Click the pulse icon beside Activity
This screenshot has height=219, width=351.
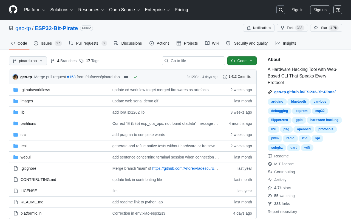(270, 180)
